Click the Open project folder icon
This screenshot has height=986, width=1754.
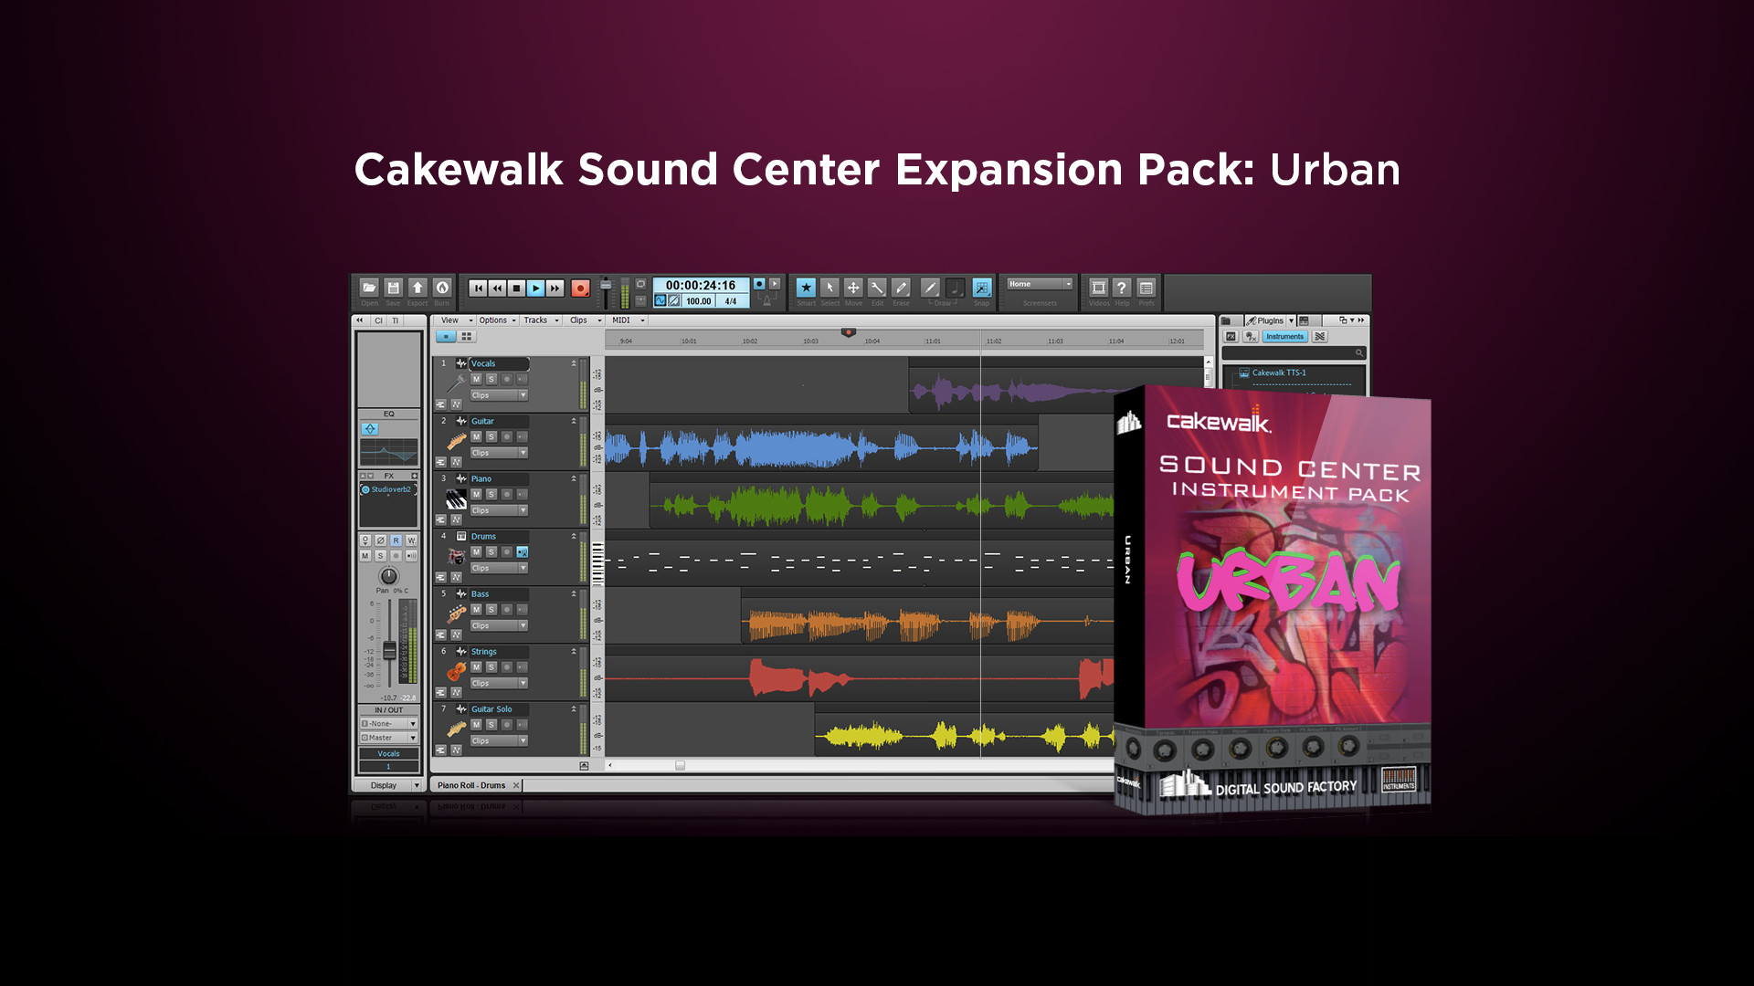coord(369,288)
